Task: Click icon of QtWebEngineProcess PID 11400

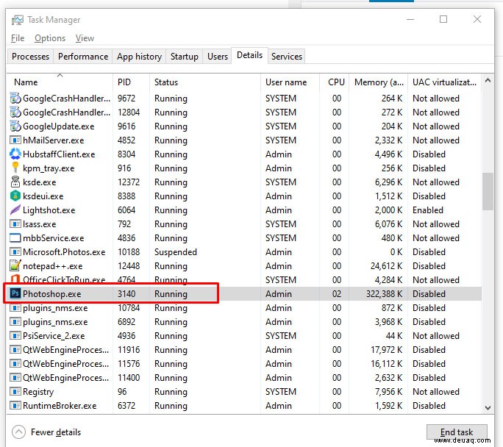Action: pyautogui.click(x=15, y=378)
